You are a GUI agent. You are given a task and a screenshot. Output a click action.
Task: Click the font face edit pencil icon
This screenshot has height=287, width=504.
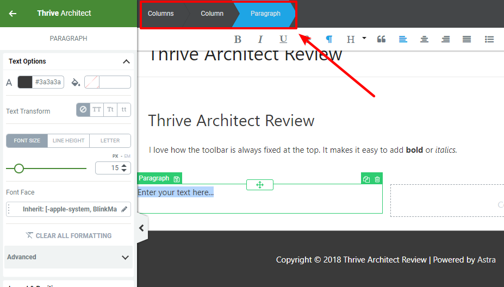124,209
